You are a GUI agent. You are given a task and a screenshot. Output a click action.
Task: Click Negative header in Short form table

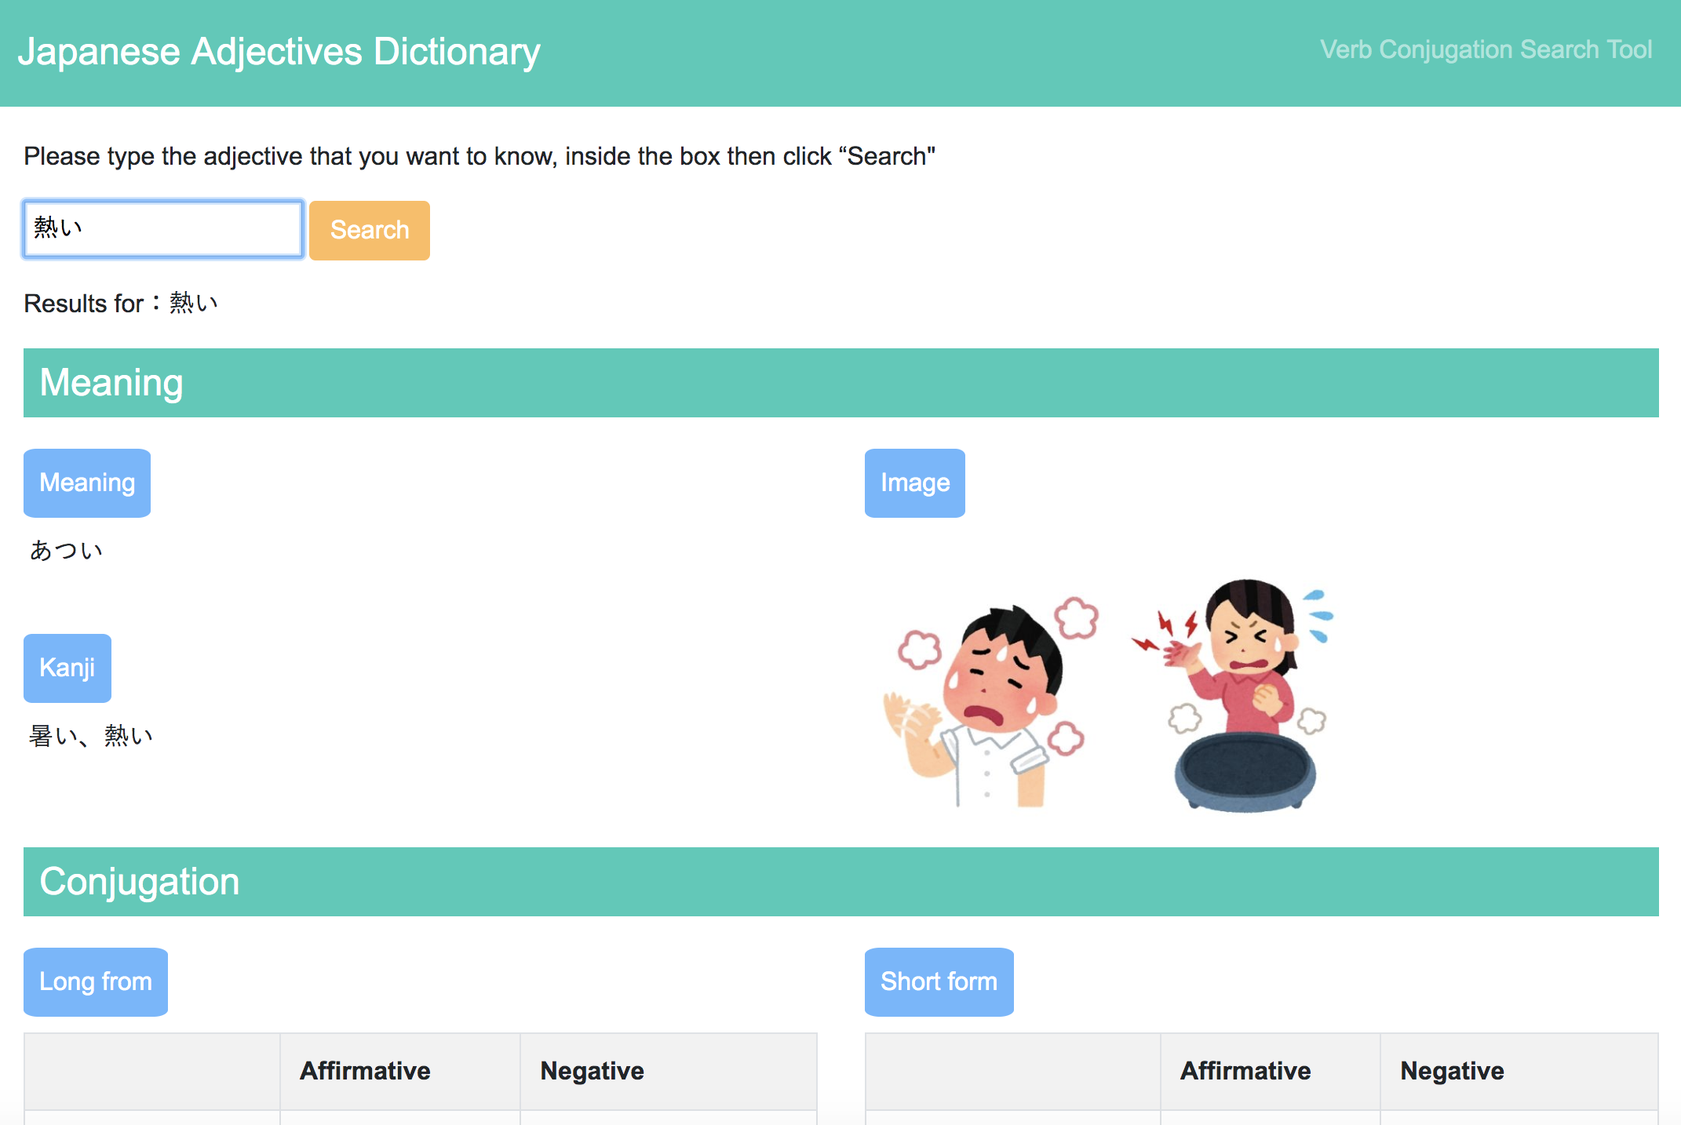[1452, 1071]
